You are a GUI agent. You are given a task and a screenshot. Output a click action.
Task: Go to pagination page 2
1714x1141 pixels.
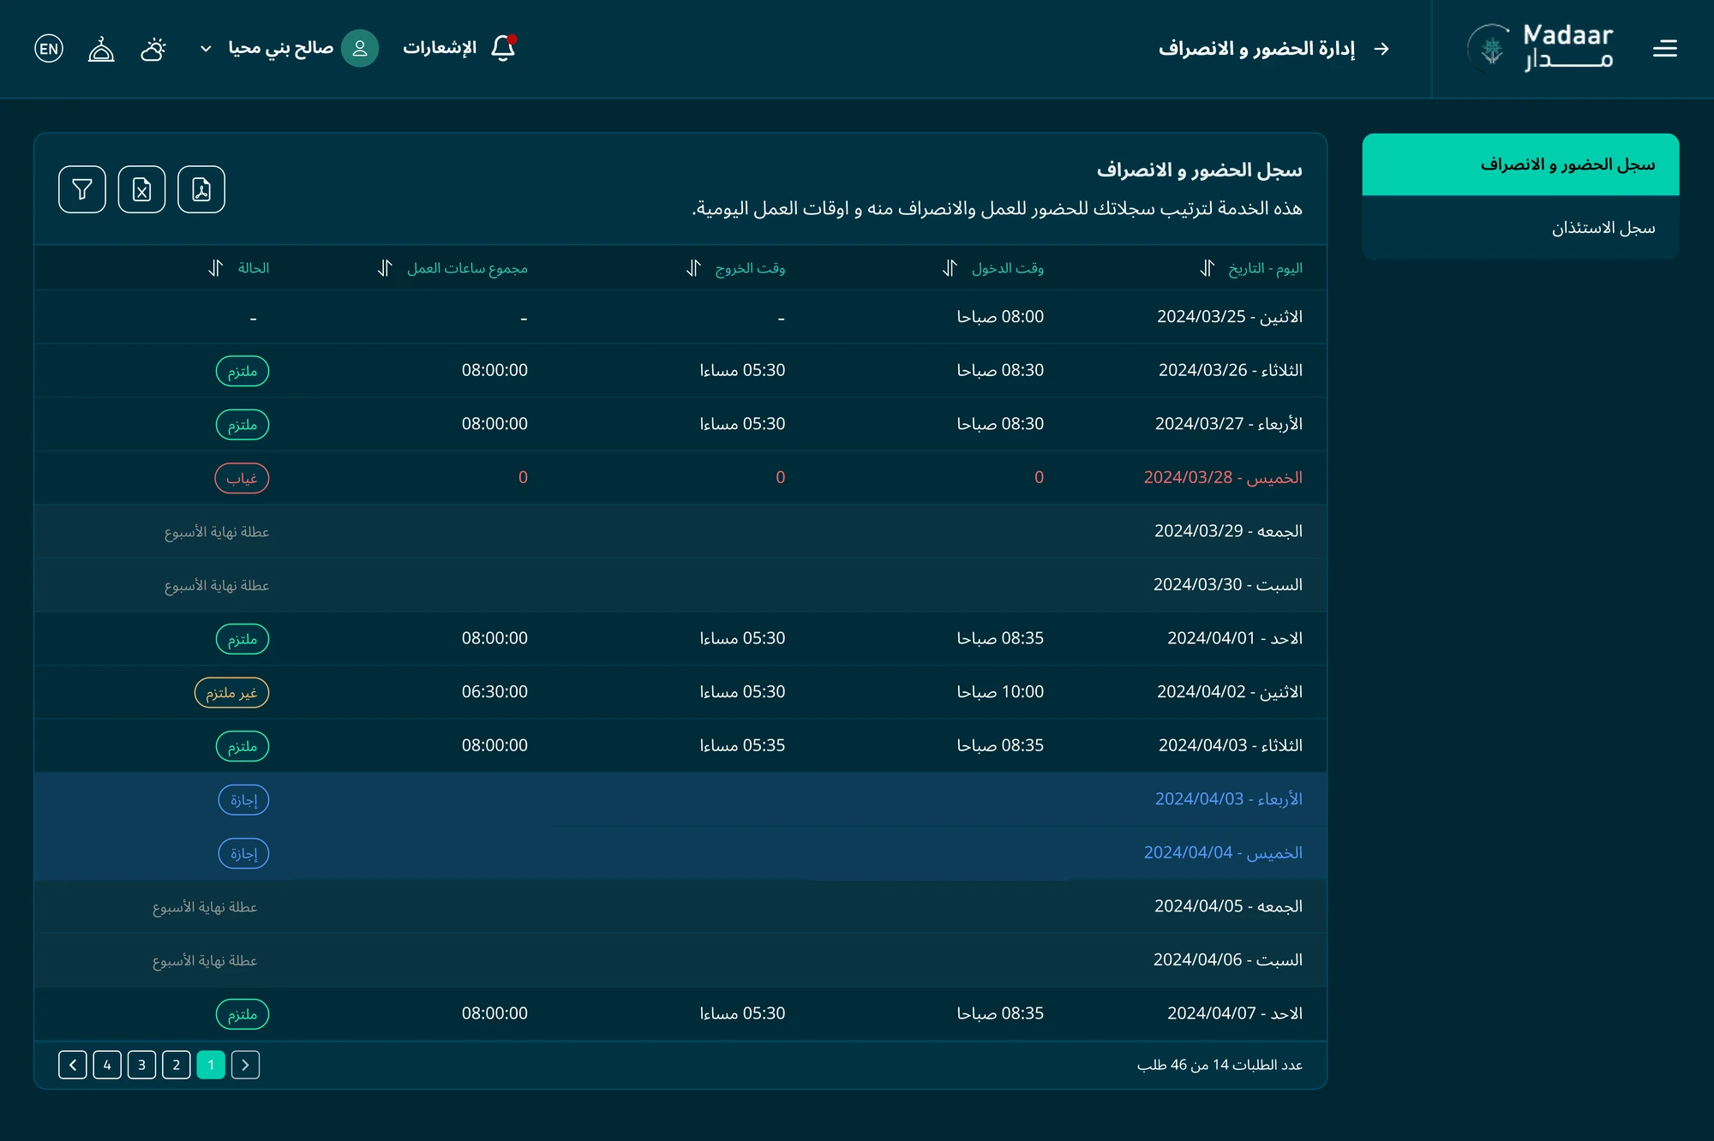click(177, 1065)
